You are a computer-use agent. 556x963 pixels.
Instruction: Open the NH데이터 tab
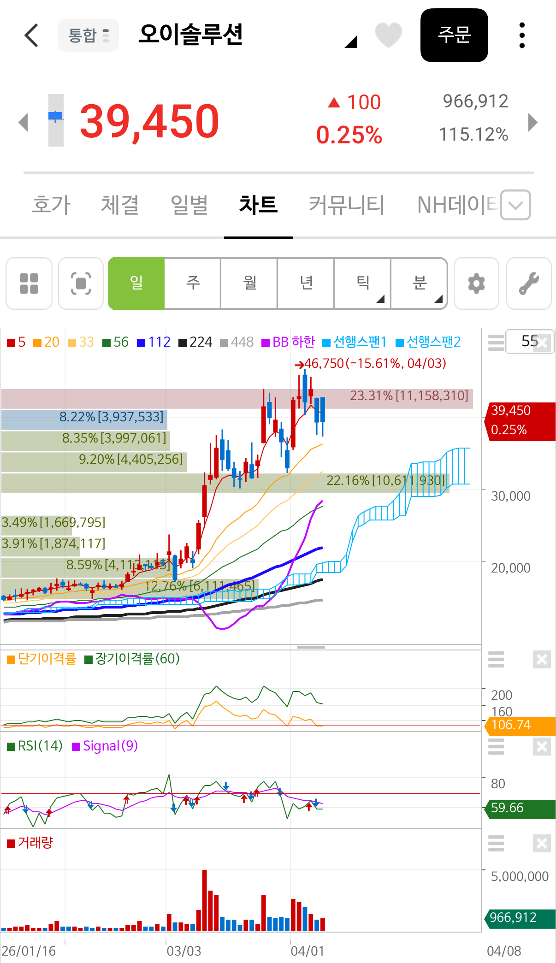[x=458, y=205]
